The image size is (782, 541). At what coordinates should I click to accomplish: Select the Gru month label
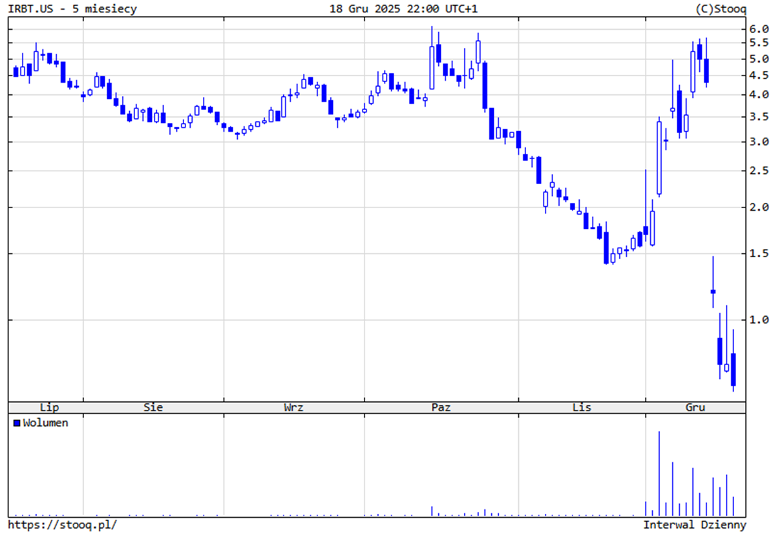[x=695, y=407]
